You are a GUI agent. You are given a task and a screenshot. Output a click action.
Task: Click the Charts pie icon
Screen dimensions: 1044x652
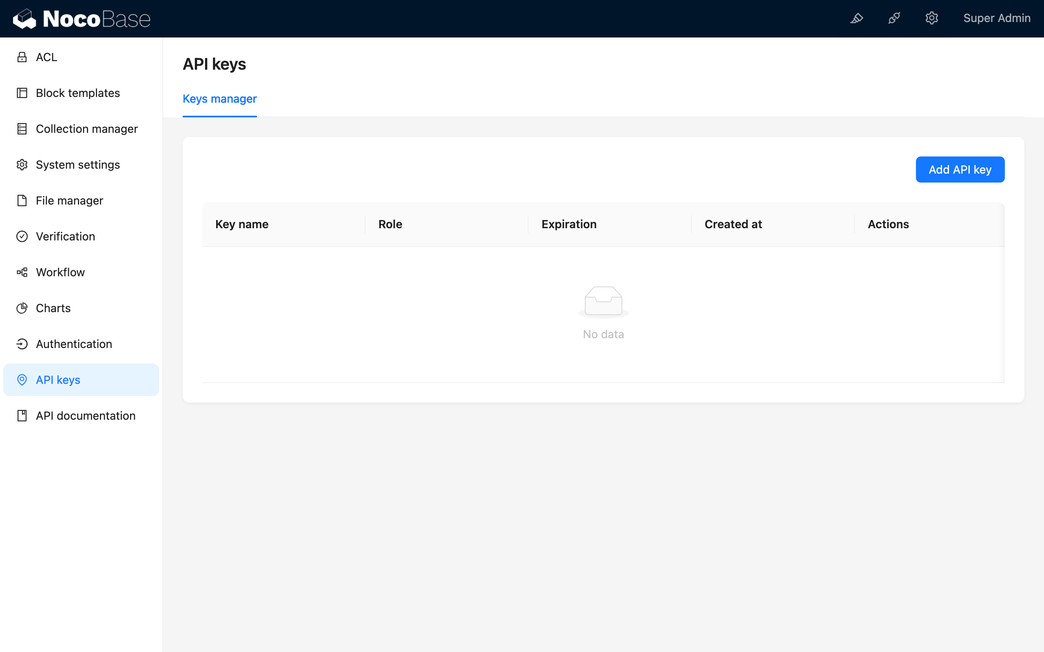coord(22,308)
